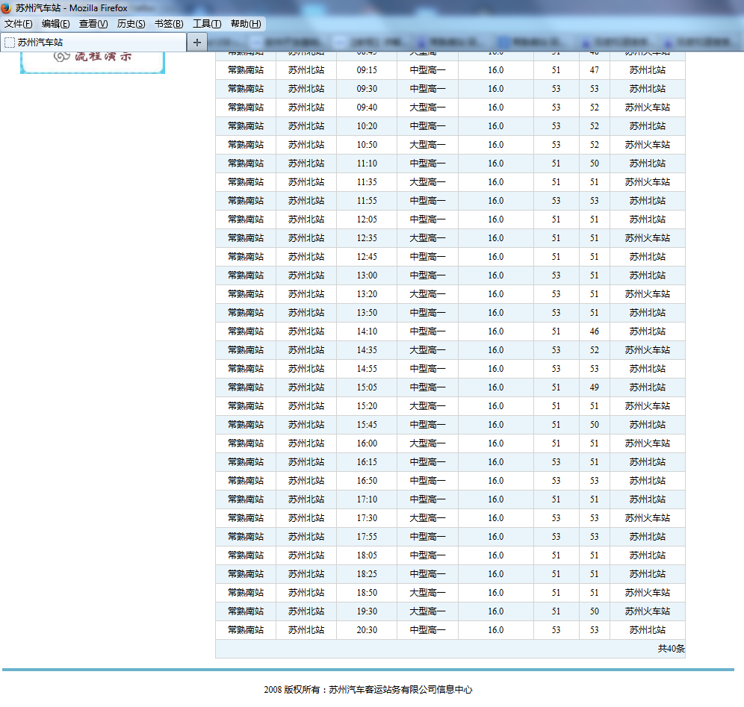Click departure time 17:30

[367, 518]
